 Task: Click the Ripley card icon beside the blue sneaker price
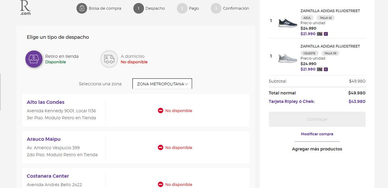(x=320, y=34)
